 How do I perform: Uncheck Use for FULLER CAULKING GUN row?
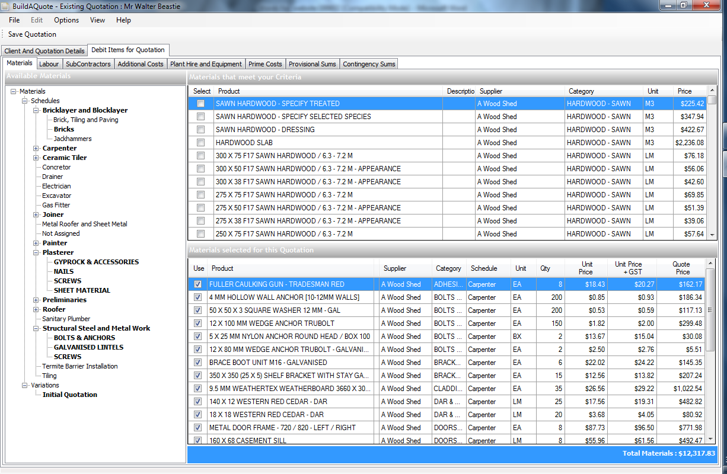197,284
